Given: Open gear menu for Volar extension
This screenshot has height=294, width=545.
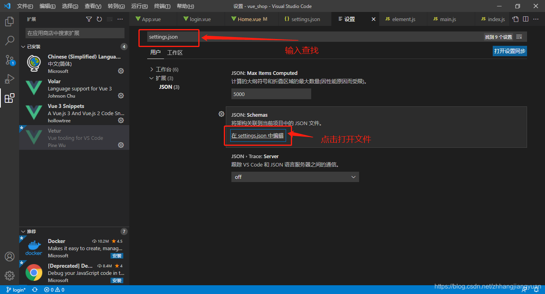Looking at the screenshot, I should 121,96.
